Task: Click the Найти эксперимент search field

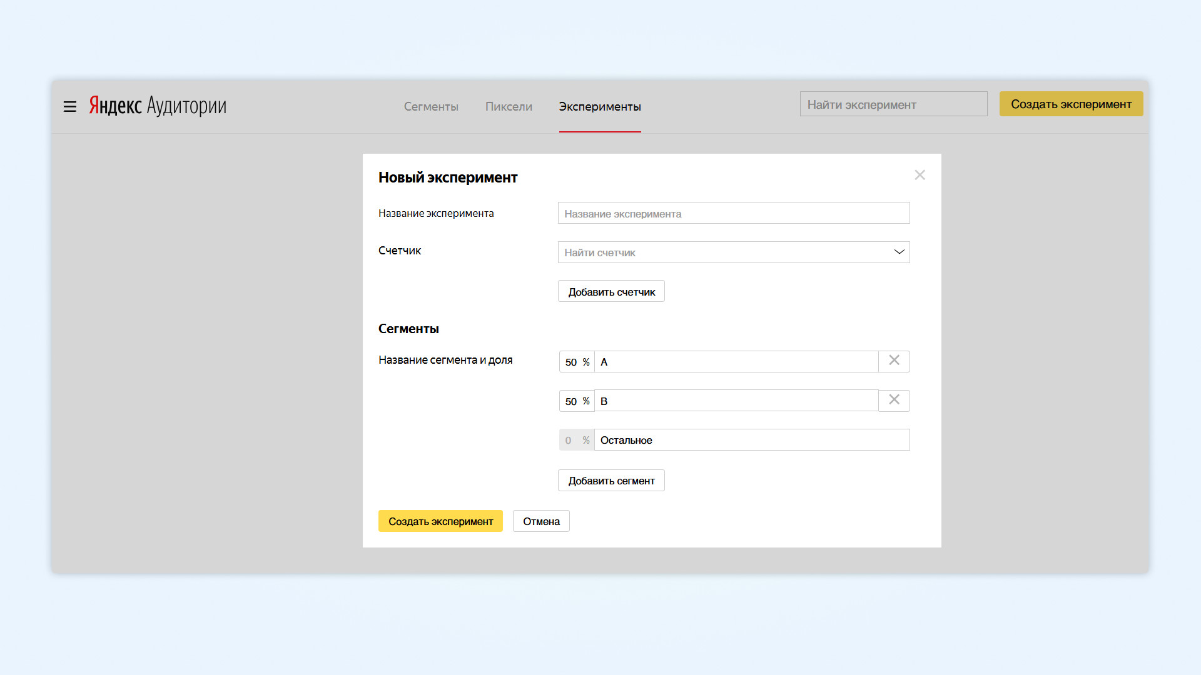Action: click(x=893, y=104)
